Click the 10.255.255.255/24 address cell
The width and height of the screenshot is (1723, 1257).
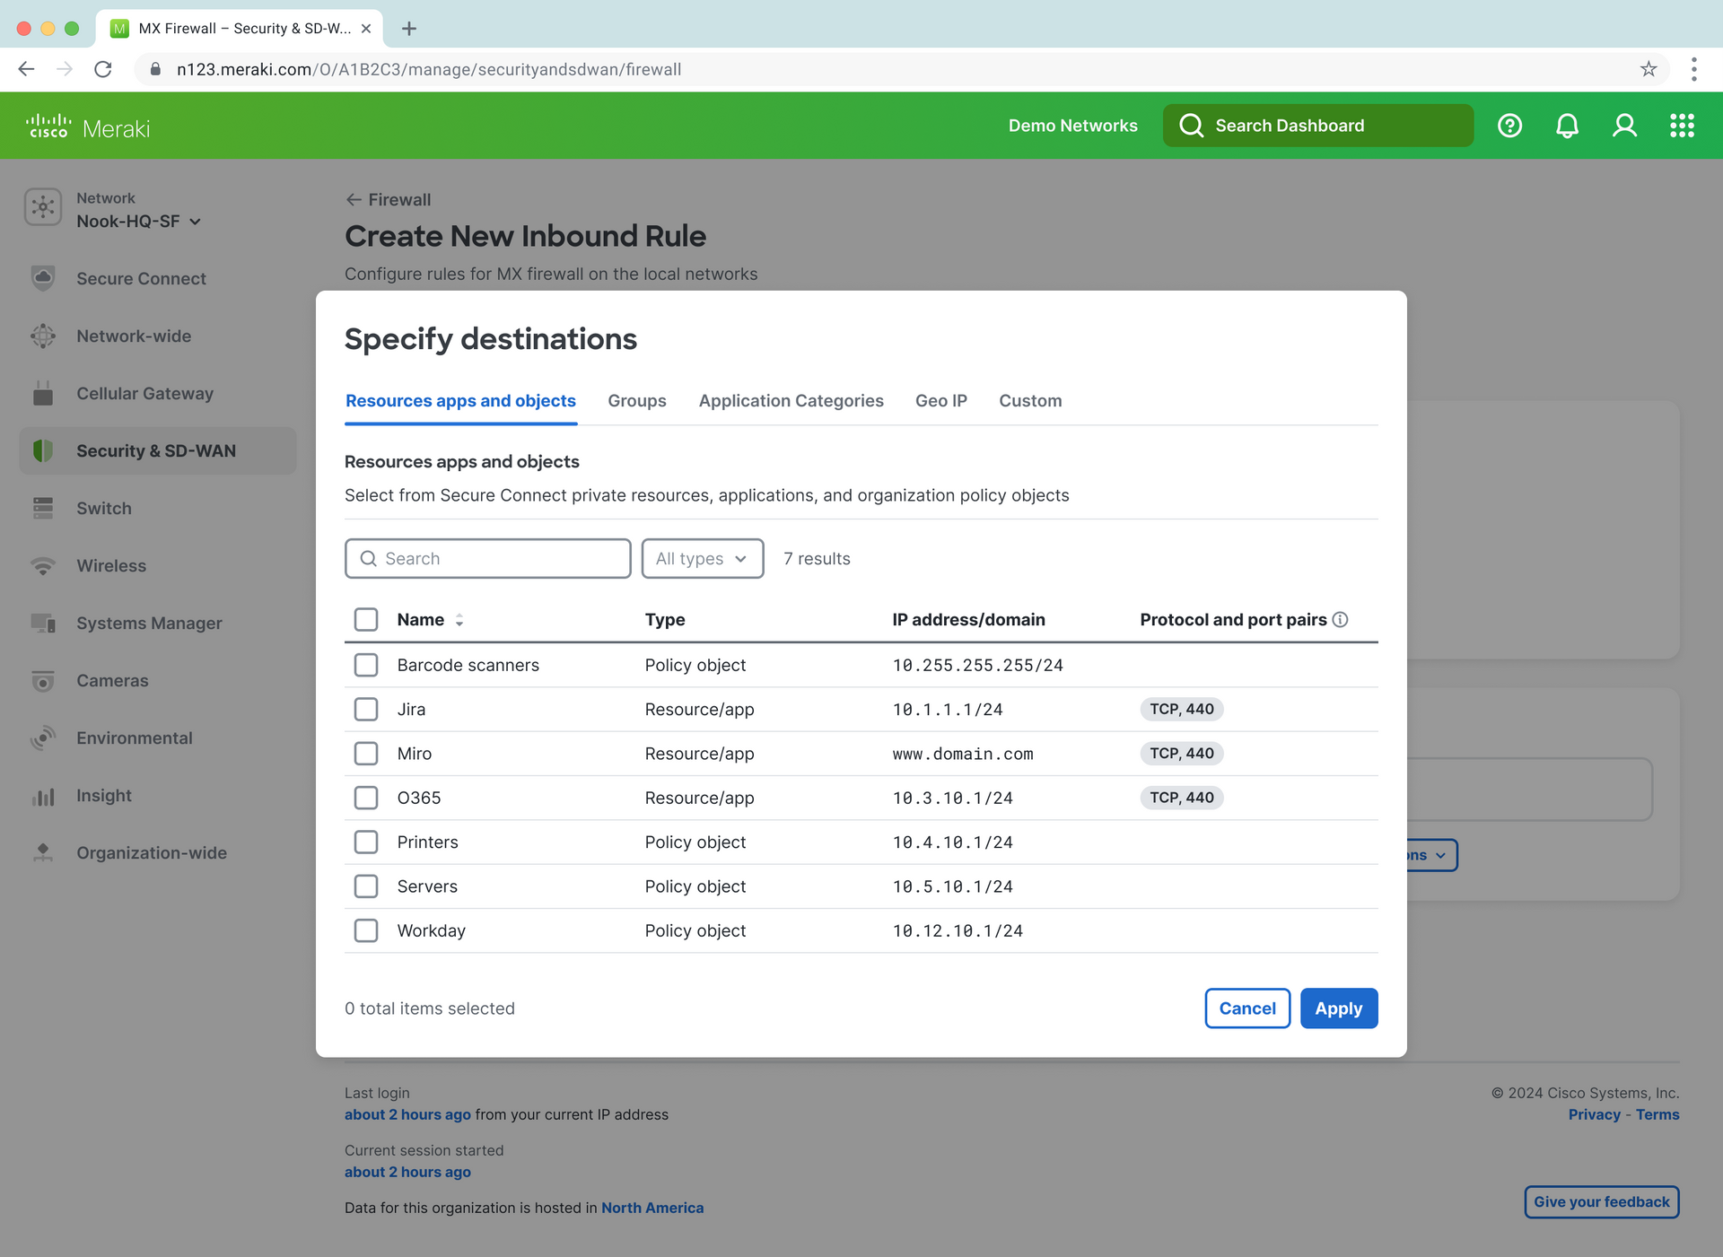pos(978,665)
